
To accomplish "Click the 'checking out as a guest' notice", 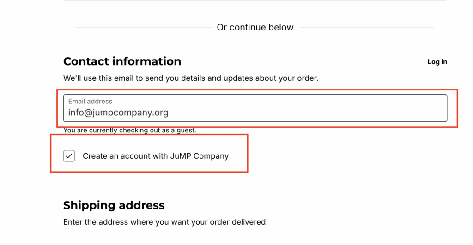I will tap(130, 131).
